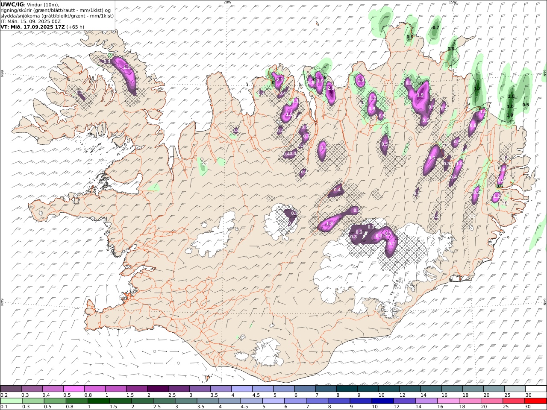
Task: Click the '(+65 h)' forecast offset text
Action: 75,26
